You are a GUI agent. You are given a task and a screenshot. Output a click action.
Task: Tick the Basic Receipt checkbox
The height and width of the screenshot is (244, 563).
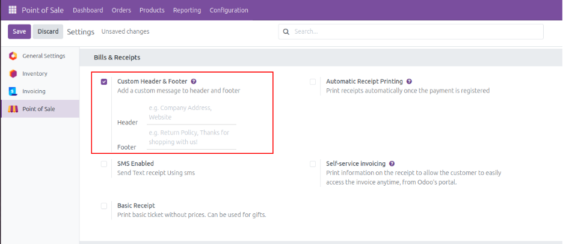(104, 206)
